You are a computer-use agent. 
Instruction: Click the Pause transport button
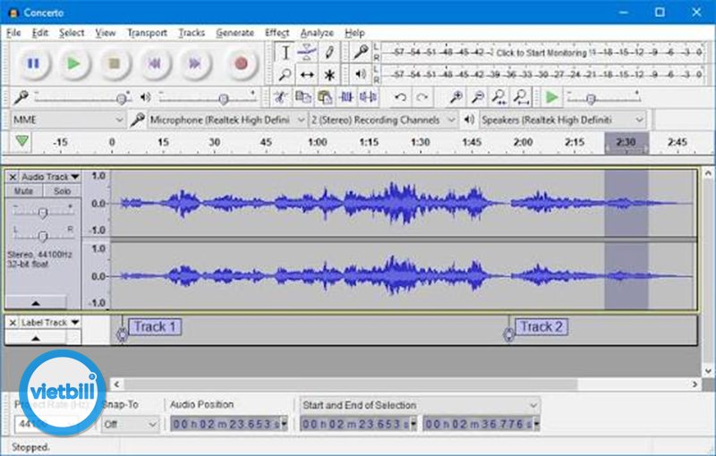(33, 63)
